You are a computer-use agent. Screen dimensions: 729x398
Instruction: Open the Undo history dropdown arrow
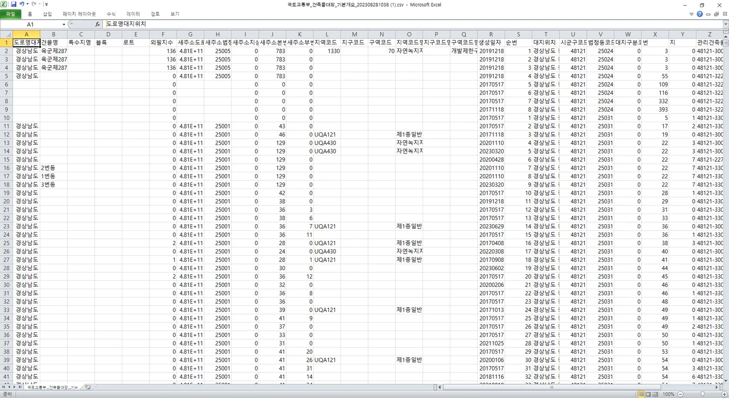click(x=27, y=4)
